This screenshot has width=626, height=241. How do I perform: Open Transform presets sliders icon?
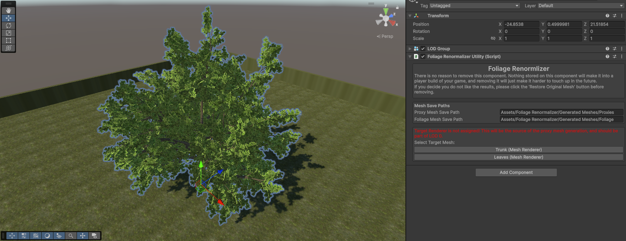[x=615, y=16]
